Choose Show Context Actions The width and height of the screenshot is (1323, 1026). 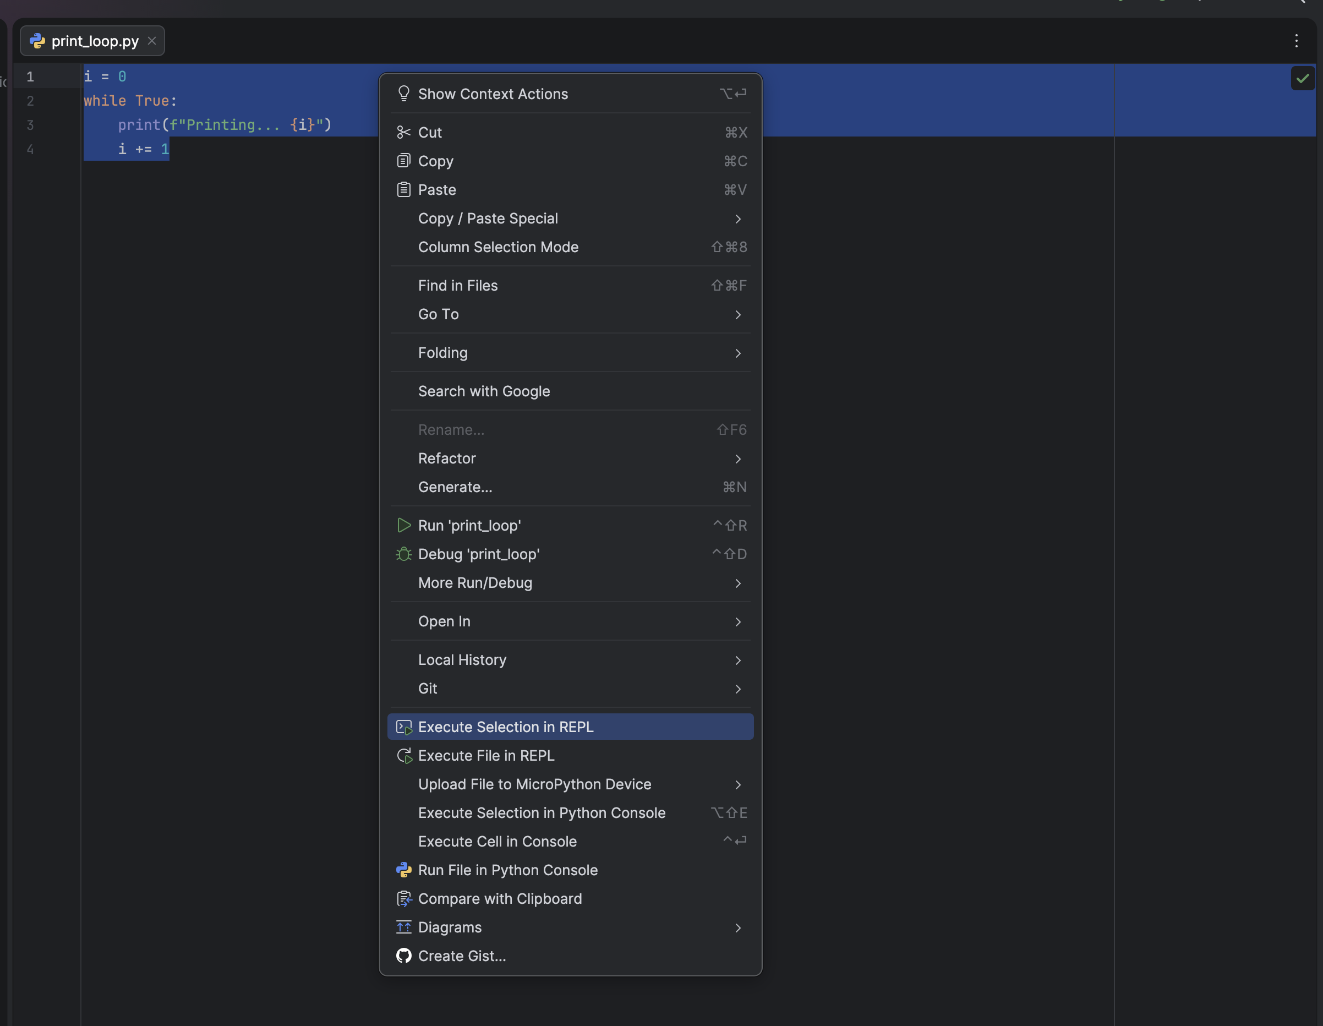pos(571,94)
